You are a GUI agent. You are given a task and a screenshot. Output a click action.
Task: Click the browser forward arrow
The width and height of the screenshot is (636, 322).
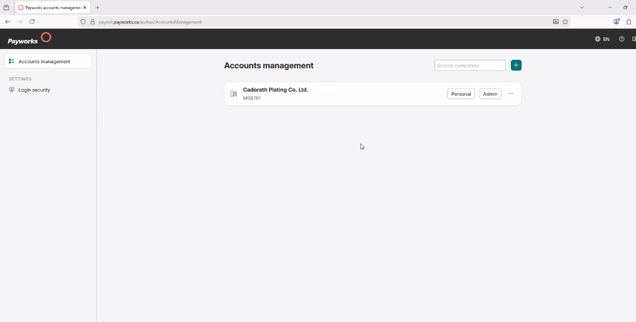(x=20, y=22)
